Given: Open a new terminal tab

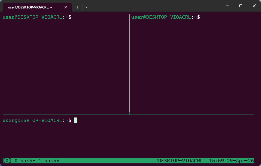Looking at the screenshot, I should tap(78, 7).
